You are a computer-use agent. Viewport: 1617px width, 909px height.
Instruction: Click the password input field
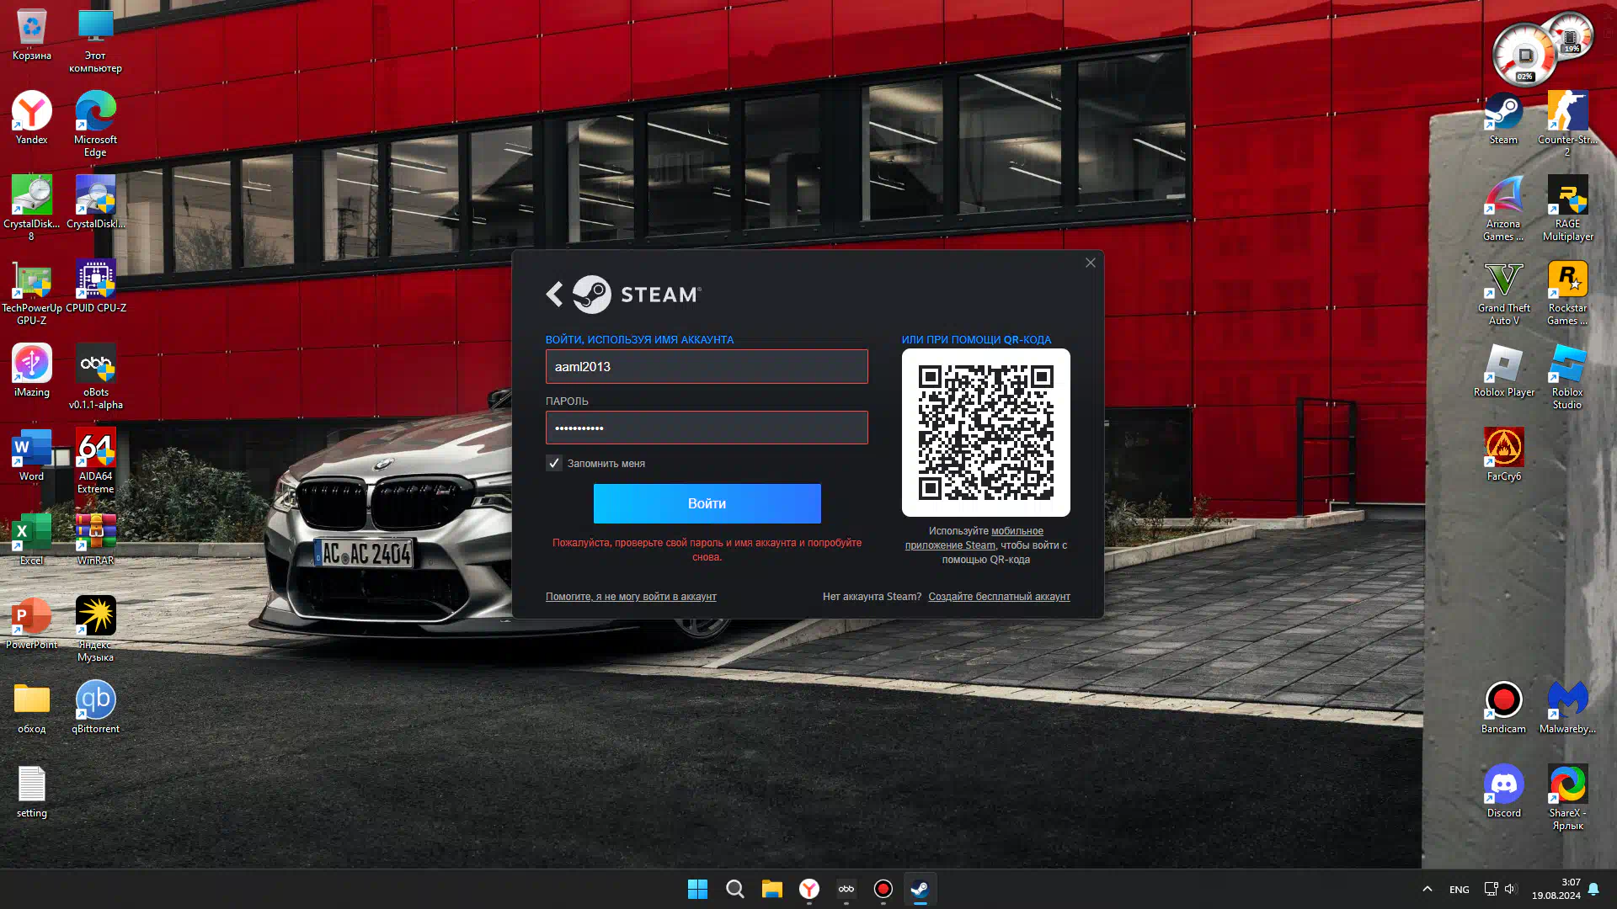(706, 428)
